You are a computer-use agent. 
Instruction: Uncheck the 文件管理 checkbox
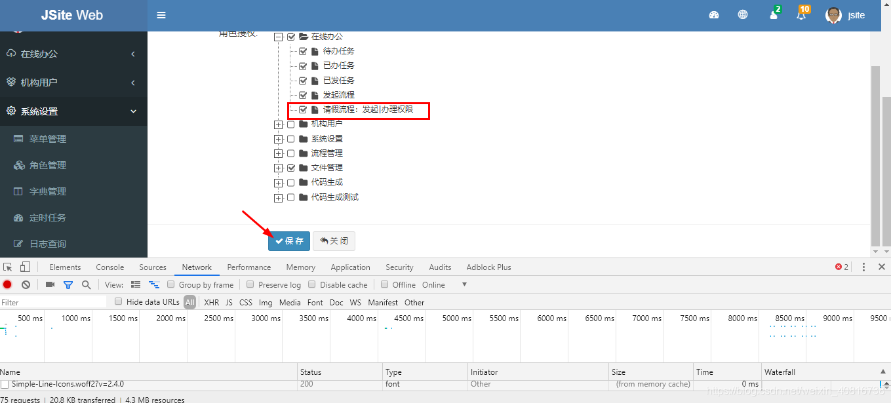(x=291, y=168)
